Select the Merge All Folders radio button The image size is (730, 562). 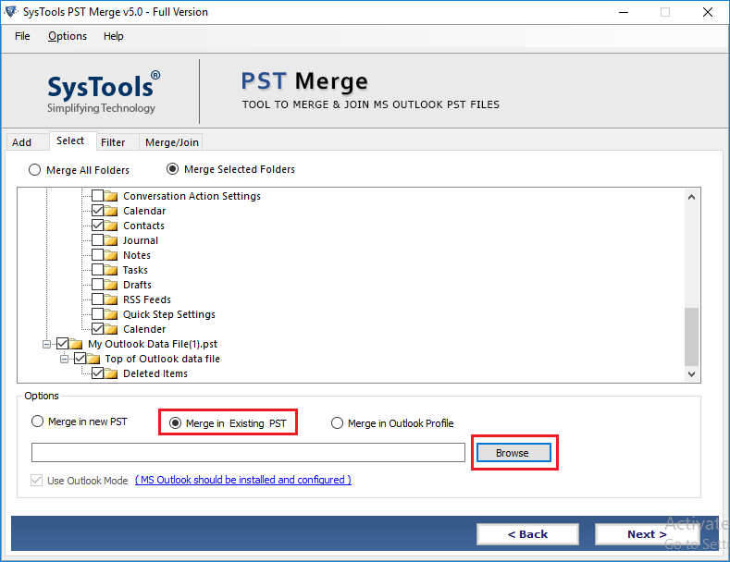(35, 170)
